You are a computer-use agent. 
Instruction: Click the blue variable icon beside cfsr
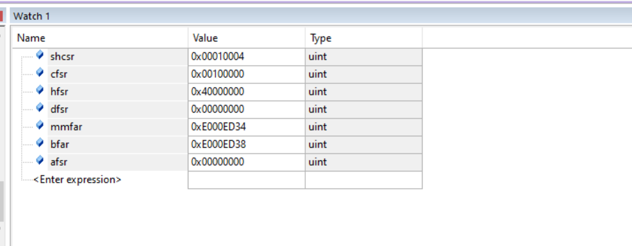[40, 73]
